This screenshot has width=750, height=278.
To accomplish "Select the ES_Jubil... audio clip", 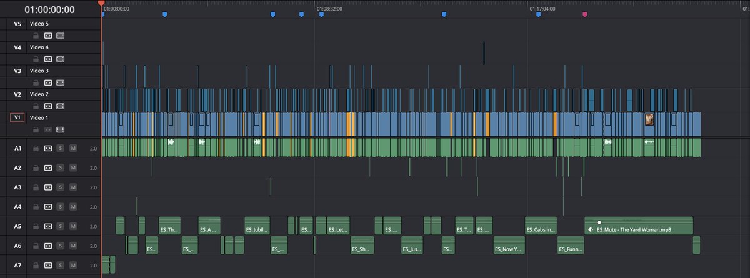I will click(x=256, y=226).
